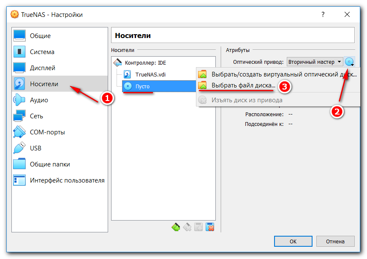Open the Сеть network section
This screenshot has height=259, width=367.
pos(60,116)
